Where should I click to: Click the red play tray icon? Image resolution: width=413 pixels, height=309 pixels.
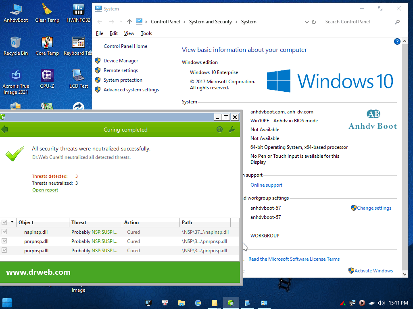pyautogui.click(x=362, y=303)
